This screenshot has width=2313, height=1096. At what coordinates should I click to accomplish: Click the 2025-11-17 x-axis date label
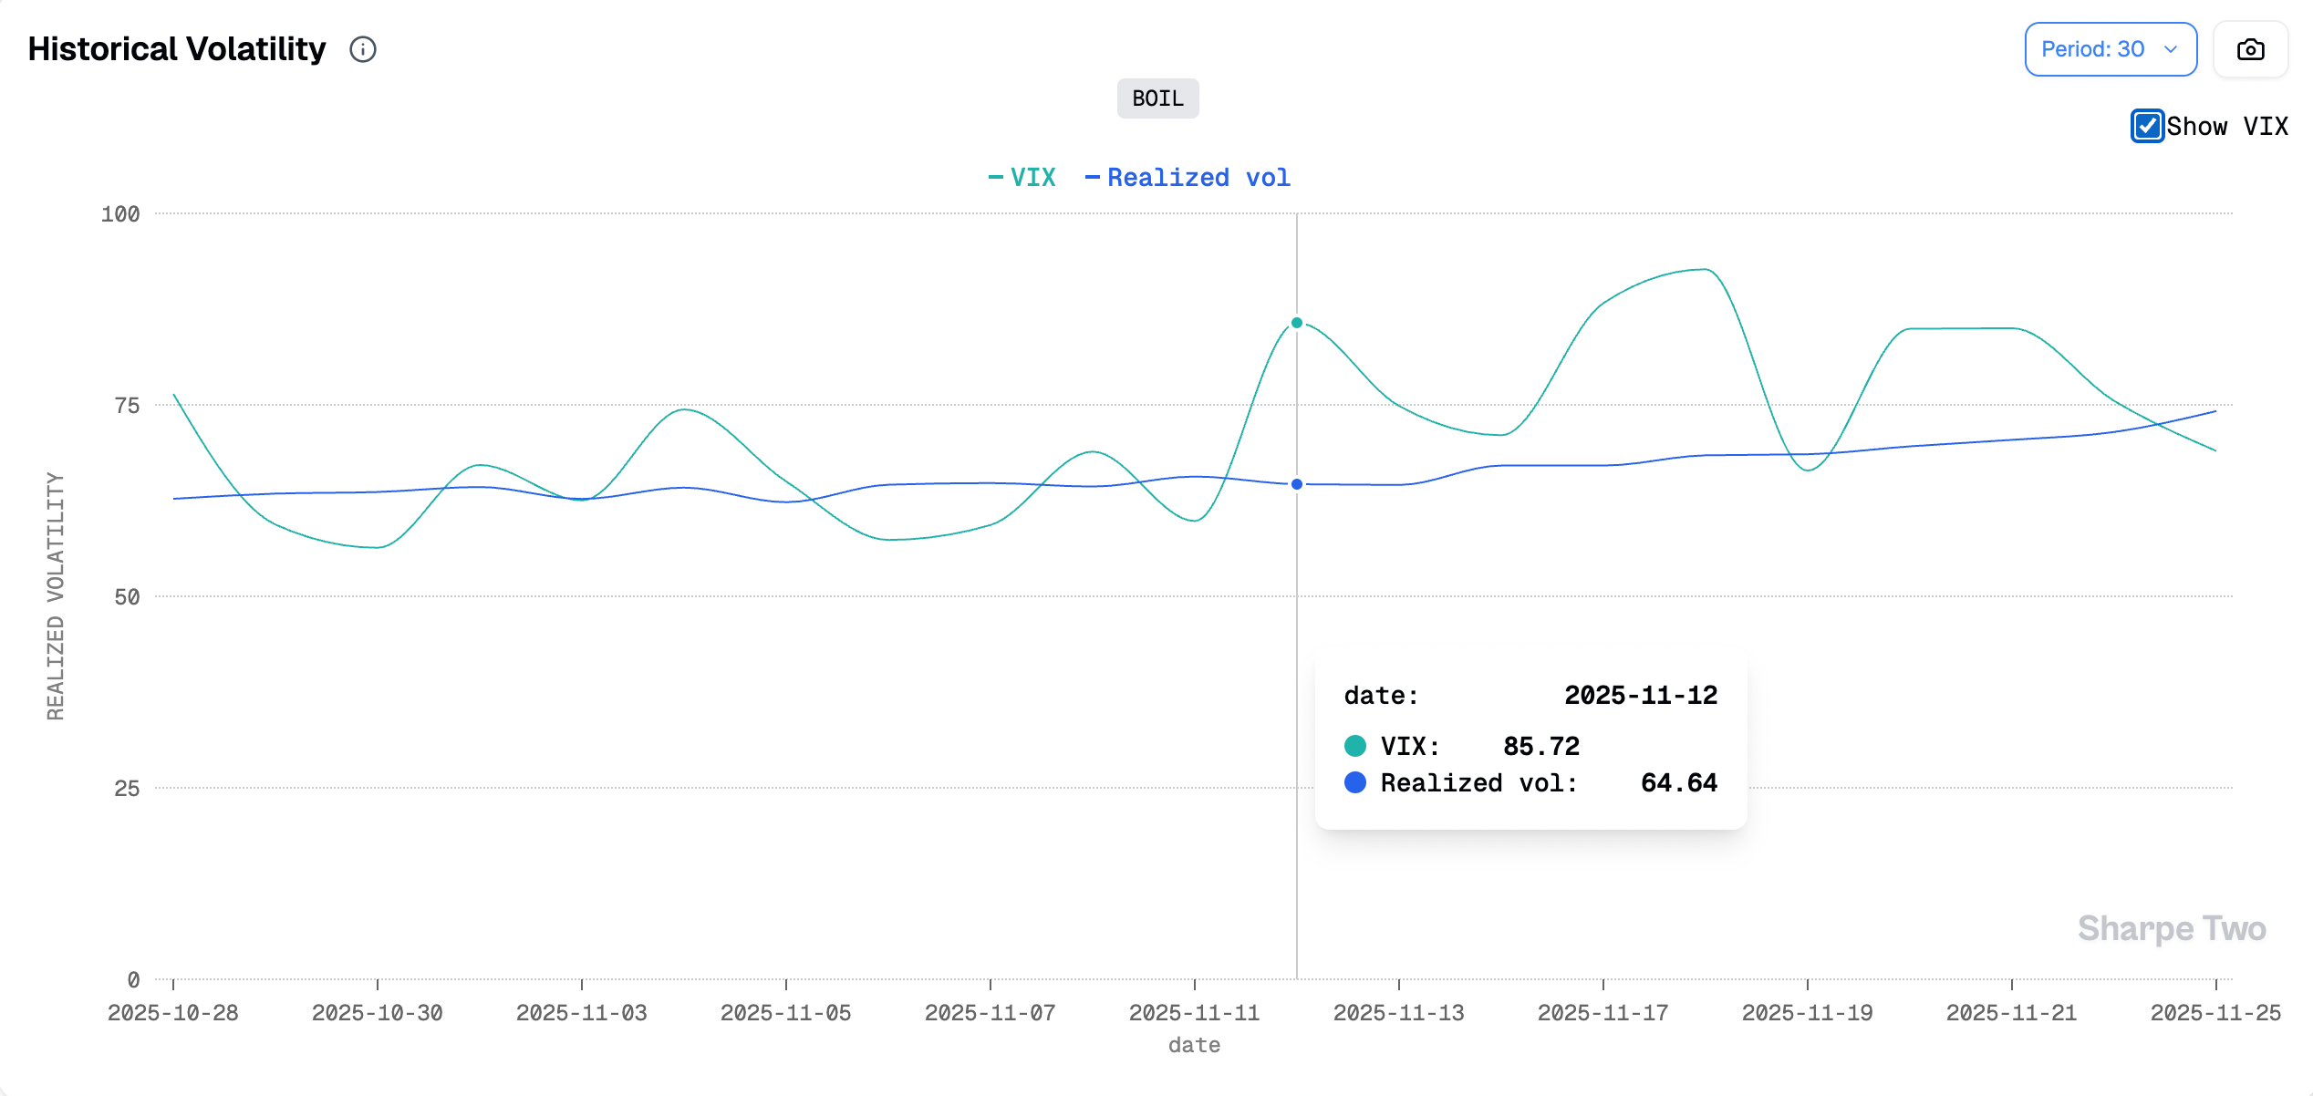(1603, 1013)
